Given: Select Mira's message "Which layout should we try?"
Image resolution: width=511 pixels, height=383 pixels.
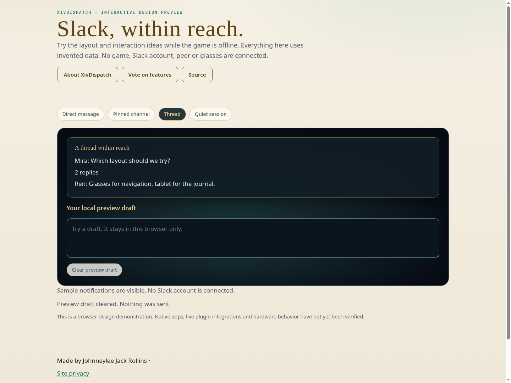Looking at the screenshot, I should click(122, 161).
